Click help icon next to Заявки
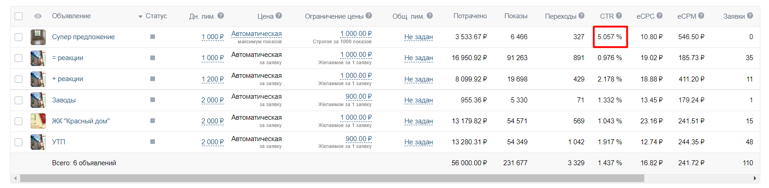The width and height of the screenshot is (769, 188). [750, 15]
